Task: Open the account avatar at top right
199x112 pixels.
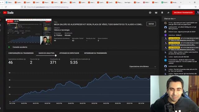Action: click(197, 12)
